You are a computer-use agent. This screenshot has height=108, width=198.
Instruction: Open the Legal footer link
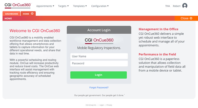pyautogui.click(x=101, y=105)
